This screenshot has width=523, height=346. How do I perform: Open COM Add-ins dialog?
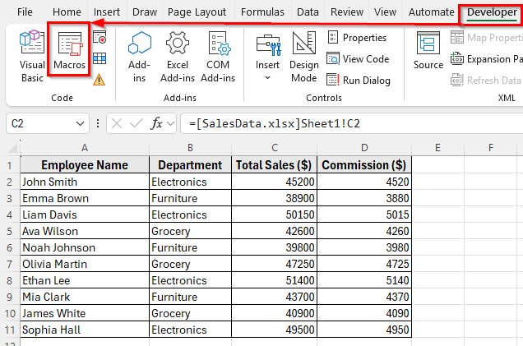click(218, 56)
